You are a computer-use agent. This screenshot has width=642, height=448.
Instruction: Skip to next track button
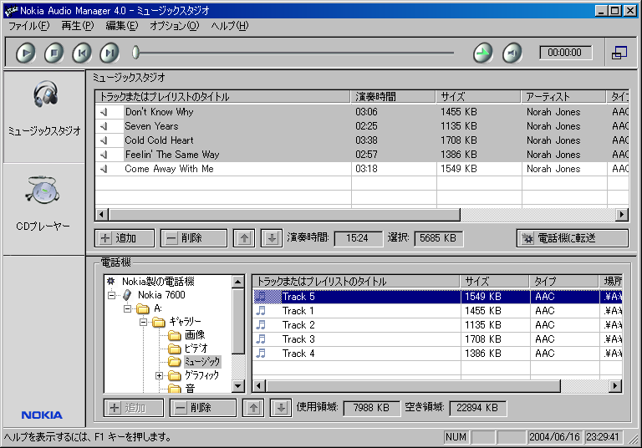110,53
